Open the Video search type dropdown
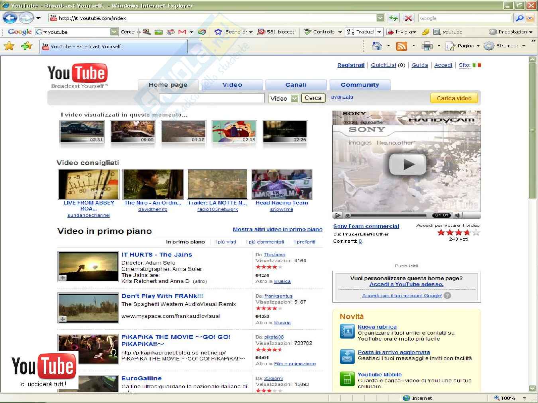The image size is (538, 403). tap(295, 98)
